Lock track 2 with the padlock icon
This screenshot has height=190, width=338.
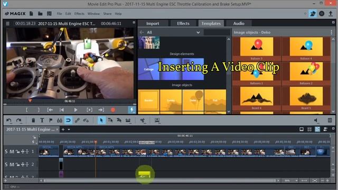click(17, 165)
